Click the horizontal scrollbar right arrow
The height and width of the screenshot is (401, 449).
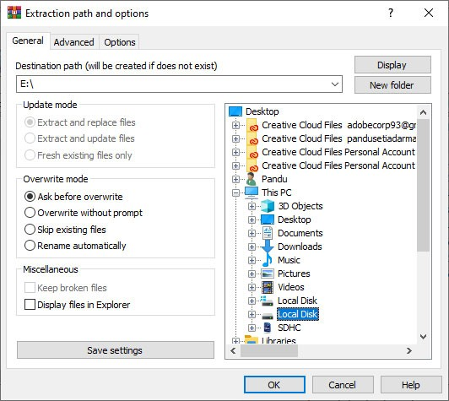tap(409, 350)
